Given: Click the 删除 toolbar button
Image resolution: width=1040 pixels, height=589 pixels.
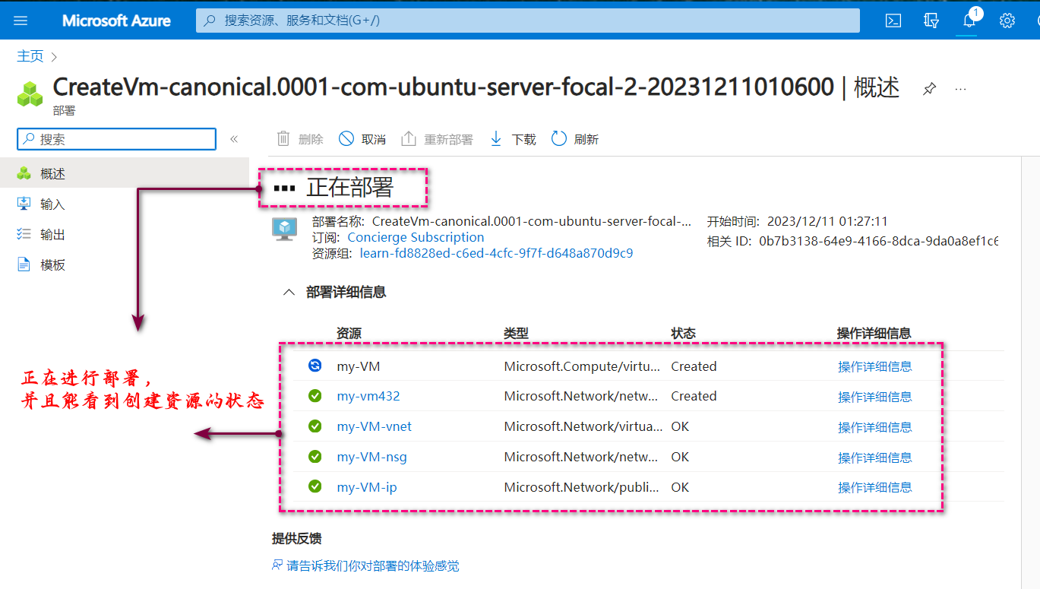Looking at the screenshot, I should coord(300,139).
